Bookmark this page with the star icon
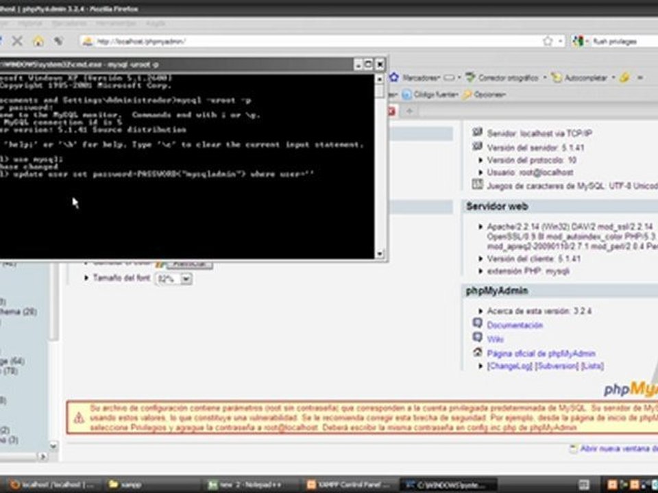 [x=547, y=41]
